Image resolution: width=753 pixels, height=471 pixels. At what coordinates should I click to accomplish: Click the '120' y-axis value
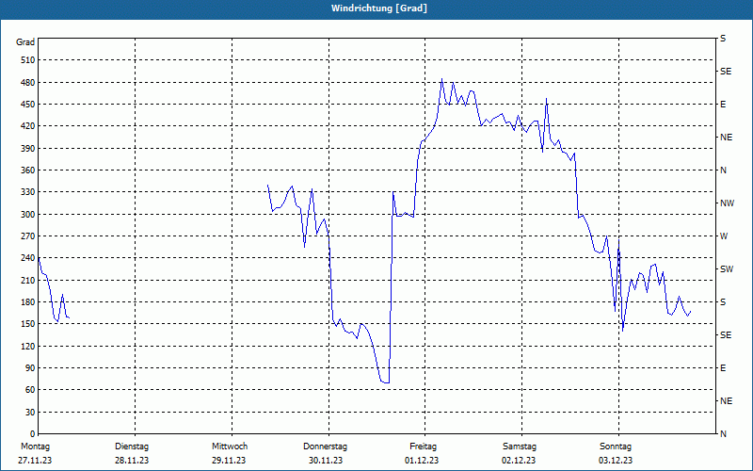point(28,346)
